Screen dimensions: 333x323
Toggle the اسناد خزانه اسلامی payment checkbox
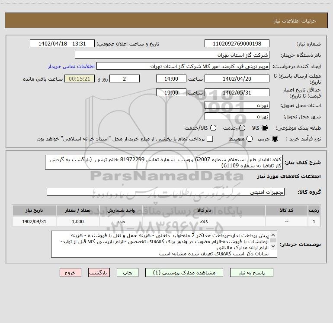(x=210, y=139)
